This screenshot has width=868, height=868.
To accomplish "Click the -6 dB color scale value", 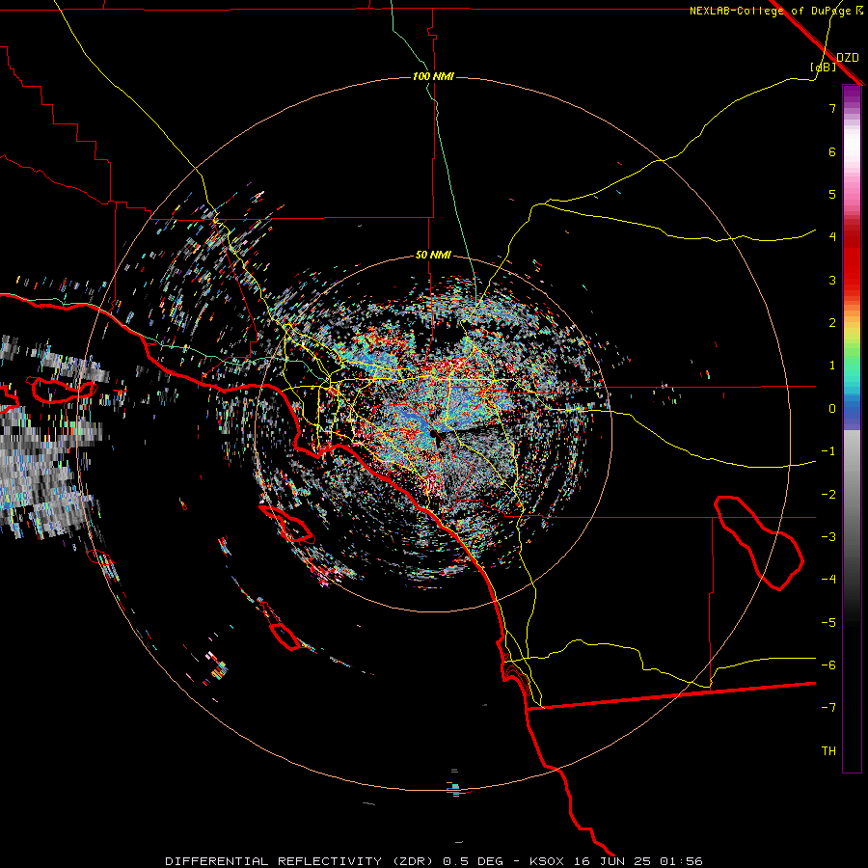I will 828,665.
